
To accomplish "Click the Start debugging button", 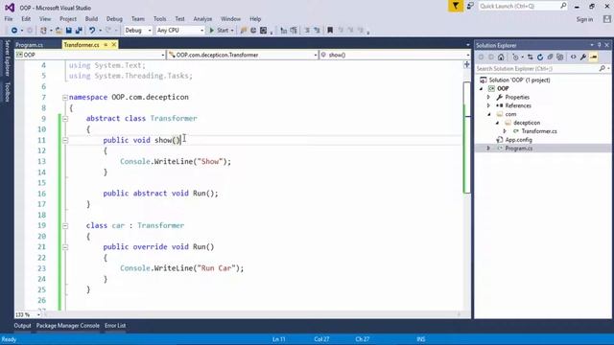I will click(x=222, y=30).
